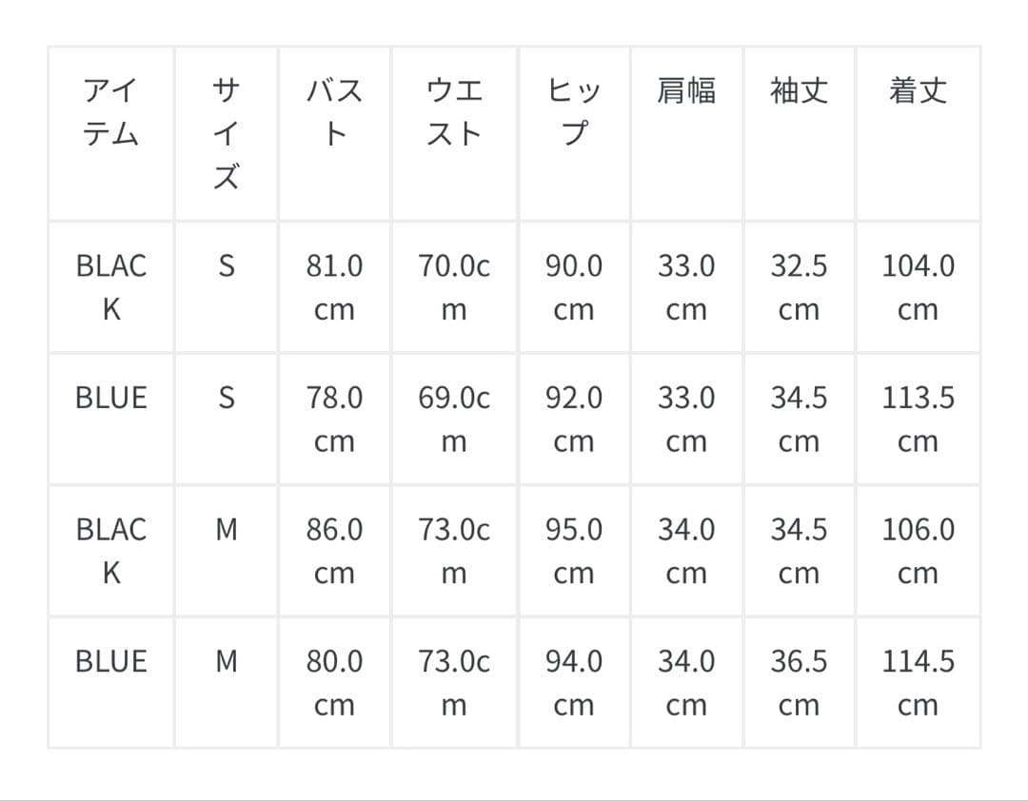Click the 95.0 cm hip value

(574, 551)
